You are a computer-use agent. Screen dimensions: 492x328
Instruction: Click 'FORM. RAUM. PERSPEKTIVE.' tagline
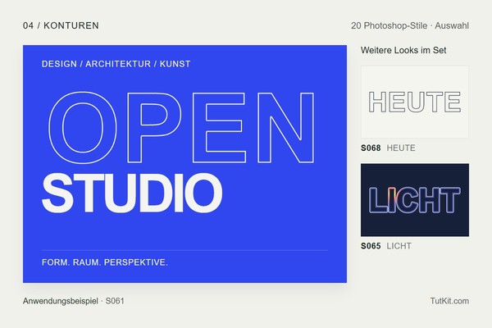[x=105, y=262]
